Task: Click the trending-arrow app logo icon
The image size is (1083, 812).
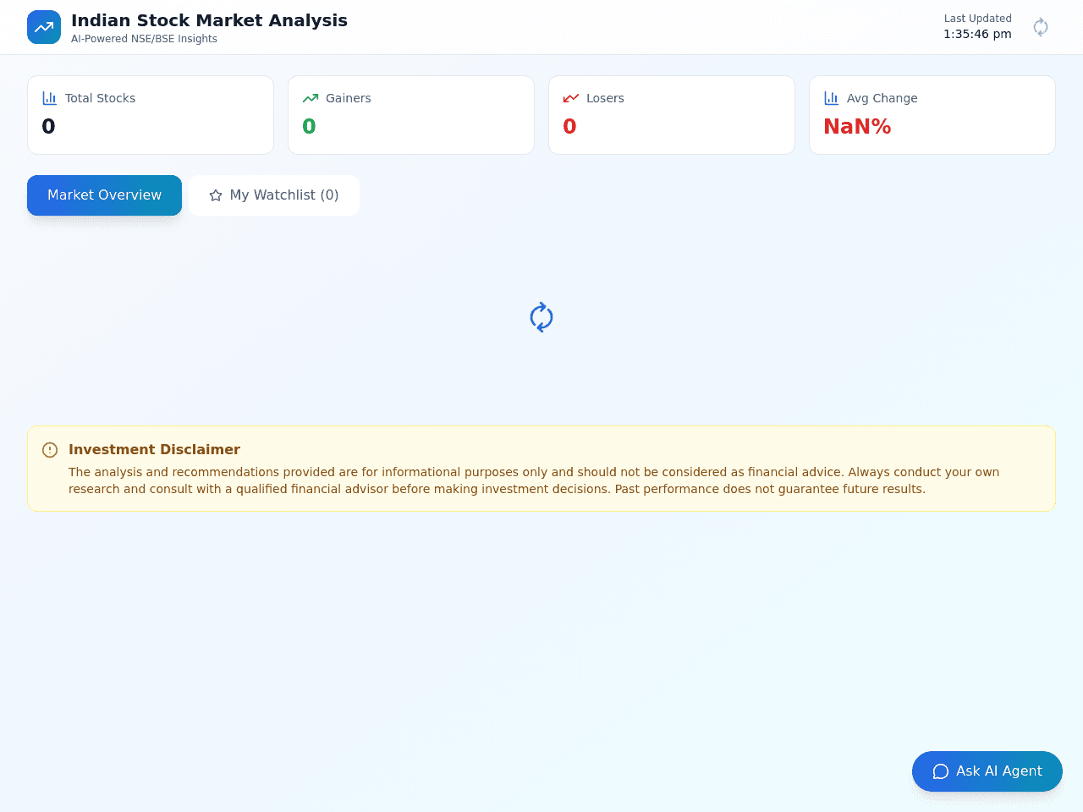Action: point(44,27)
